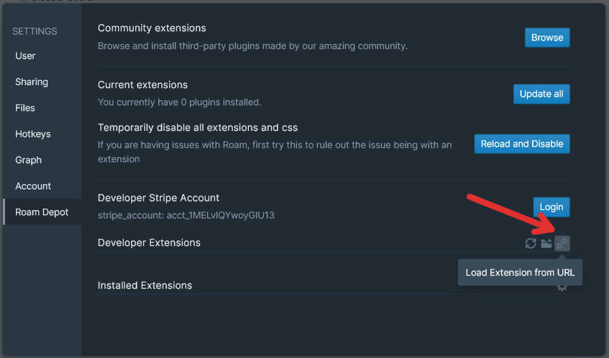Click the stripe_account ID text
Screen dimensions: 609x358
(x=186, y=215)
